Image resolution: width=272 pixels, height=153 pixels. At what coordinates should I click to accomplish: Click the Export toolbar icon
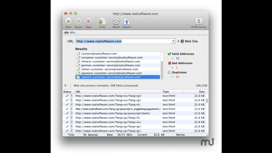(x=127, y=21)
